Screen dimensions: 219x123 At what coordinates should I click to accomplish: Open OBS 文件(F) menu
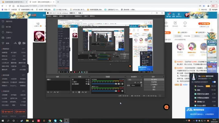pyautogui.click(x=49, y=16)
